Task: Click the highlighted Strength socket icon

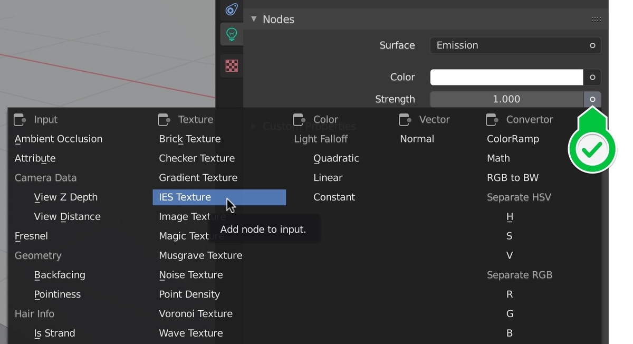Action: tap(592, 99)
